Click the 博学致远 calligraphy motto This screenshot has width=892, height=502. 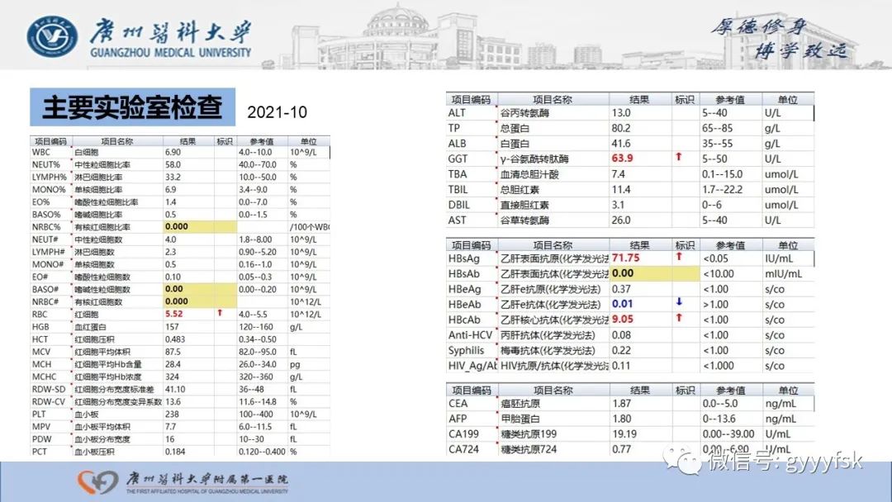point(801,50)
